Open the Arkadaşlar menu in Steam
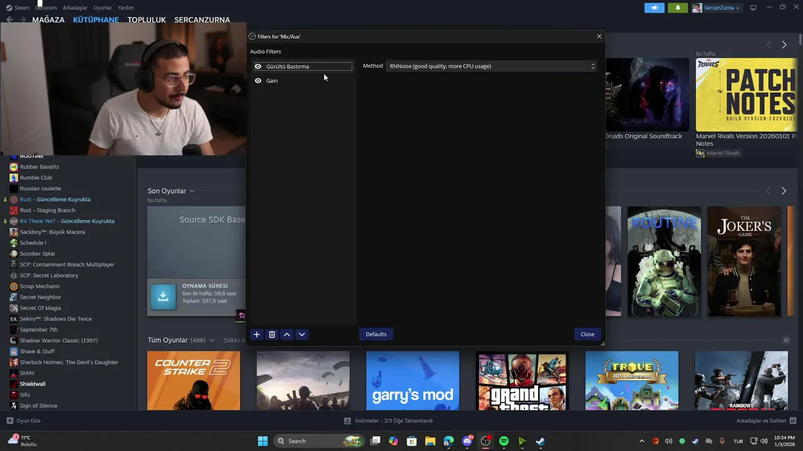 pyautogui.click(x=75, y=8)
